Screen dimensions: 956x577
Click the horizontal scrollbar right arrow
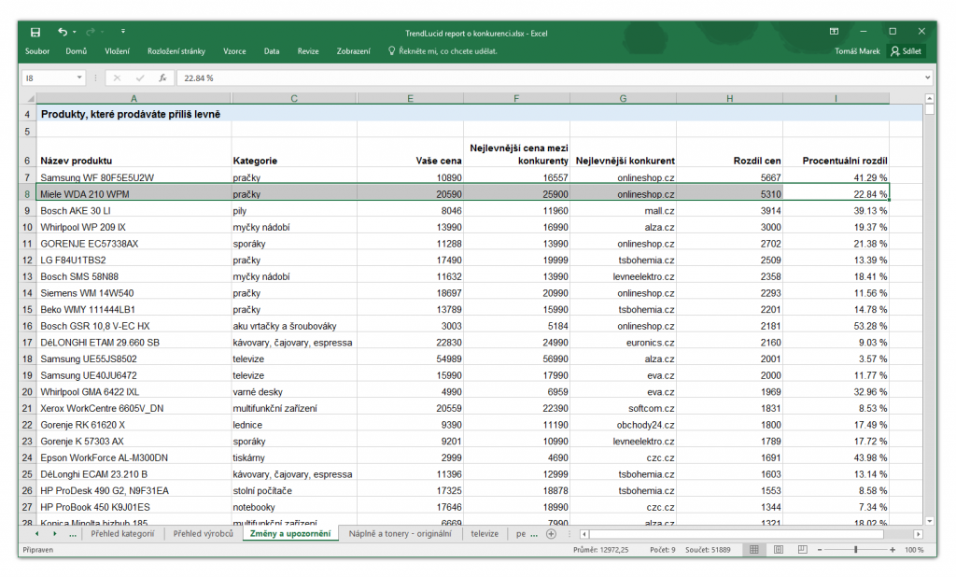pos(919,534)
